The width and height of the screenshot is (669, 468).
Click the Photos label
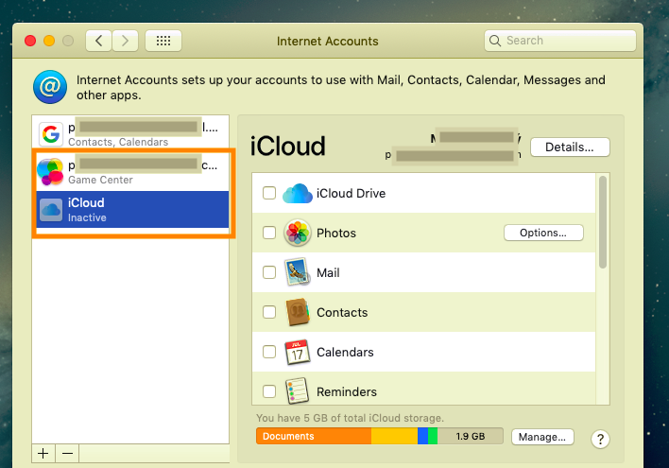336,234
